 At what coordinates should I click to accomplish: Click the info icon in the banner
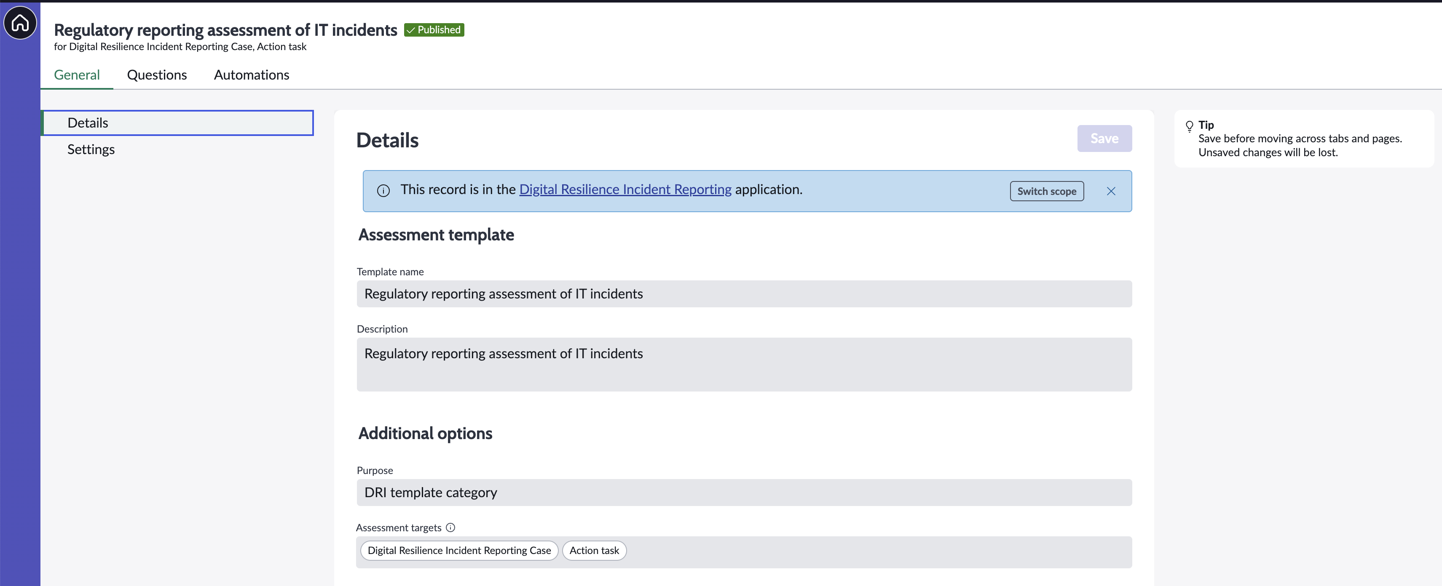[383, 191]
